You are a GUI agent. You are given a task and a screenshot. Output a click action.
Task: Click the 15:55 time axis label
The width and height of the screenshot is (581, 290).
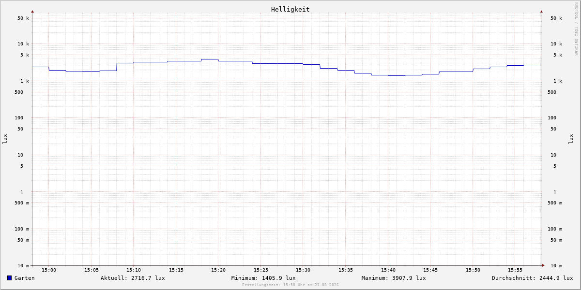515,270
